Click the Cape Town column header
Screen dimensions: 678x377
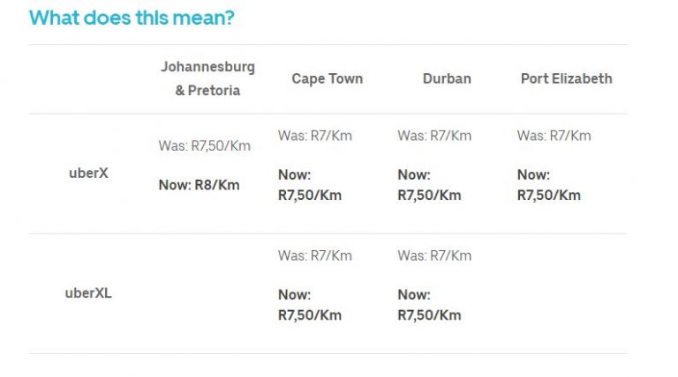[x=327, y=78]
